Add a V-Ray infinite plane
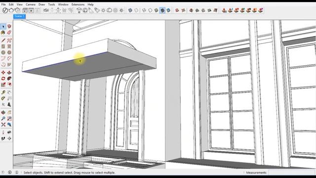Image resolution: width=316 pixels, height=178 pixels. [46, 10]
